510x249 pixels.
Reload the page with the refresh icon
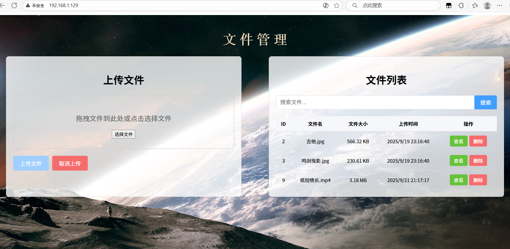14,5
